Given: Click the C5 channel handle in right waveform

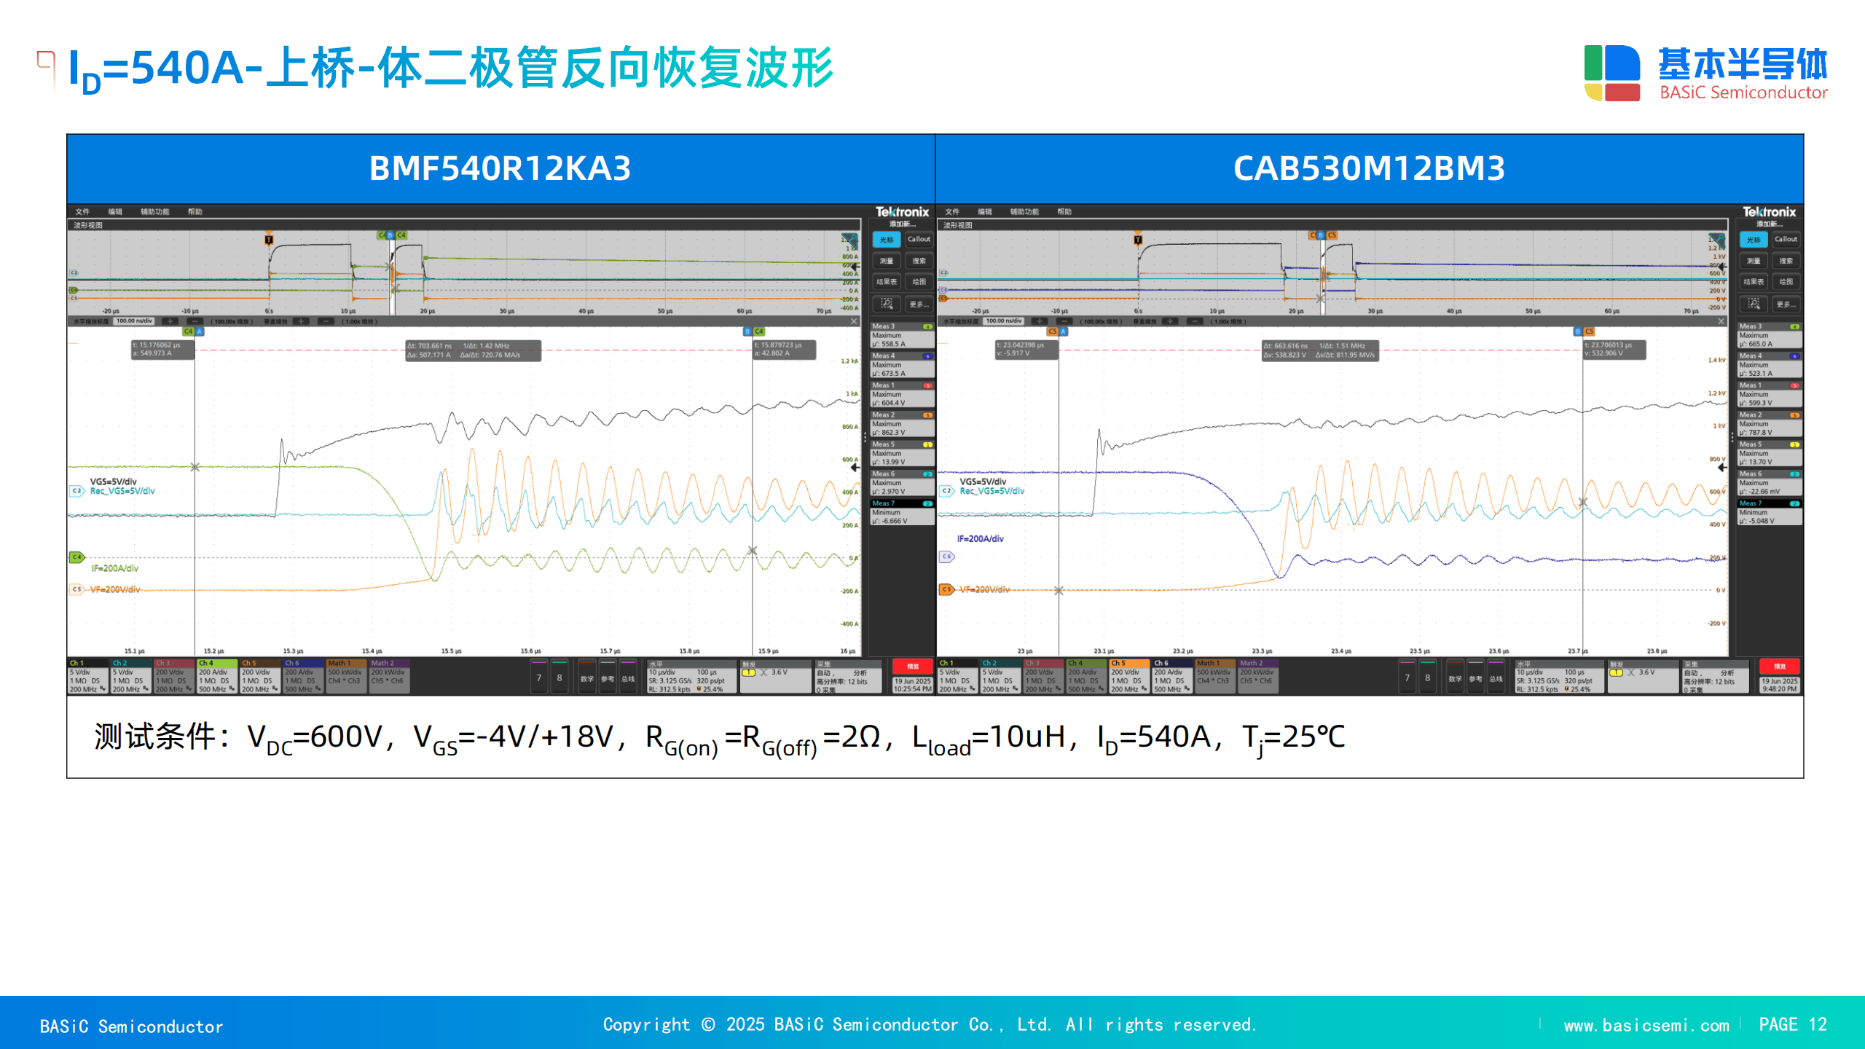Looking at the screenshot, I should coord(946,589).
